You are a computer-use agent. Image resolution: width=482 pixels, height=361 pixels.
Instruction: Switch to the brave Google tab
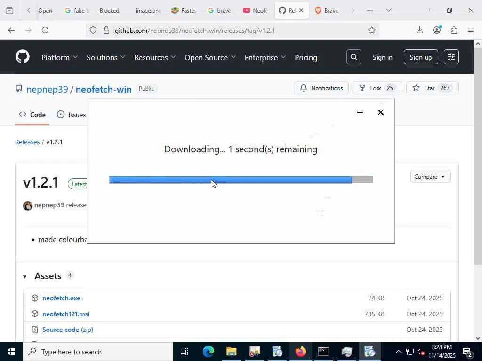point(219,10)
